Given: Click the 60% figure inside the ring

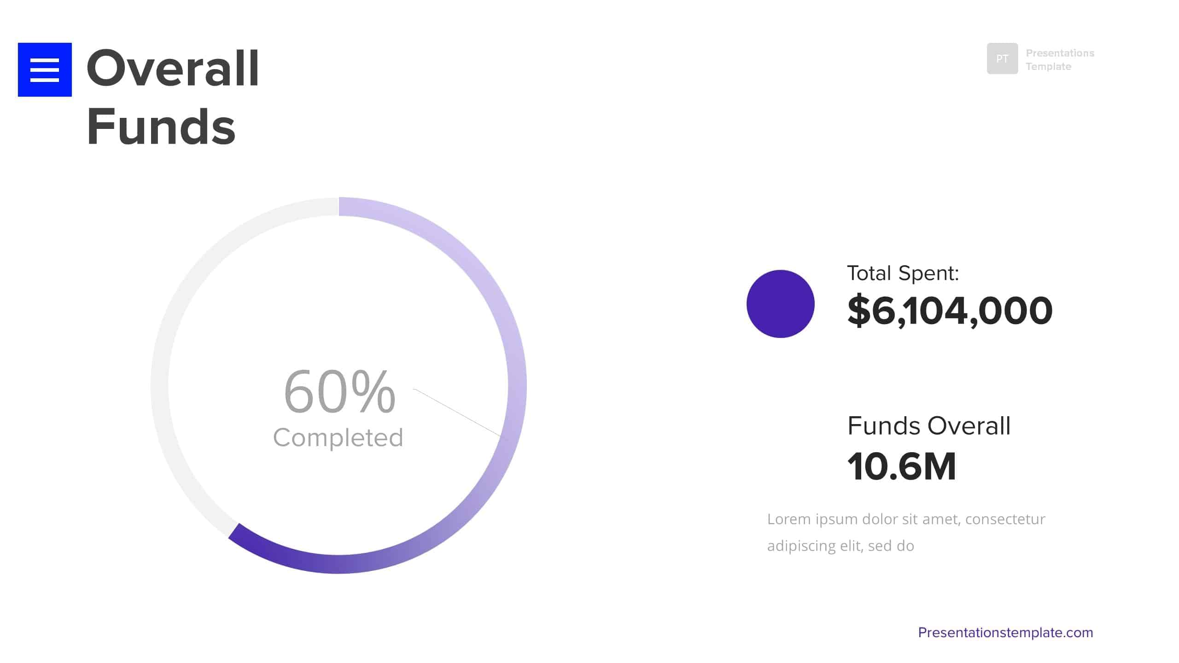Looking at the screenshot, I should (339, 391).
